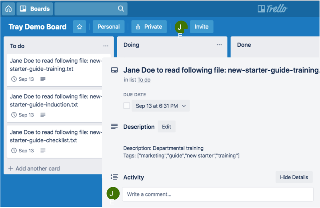Open the Boards menu

click(35, 8)
